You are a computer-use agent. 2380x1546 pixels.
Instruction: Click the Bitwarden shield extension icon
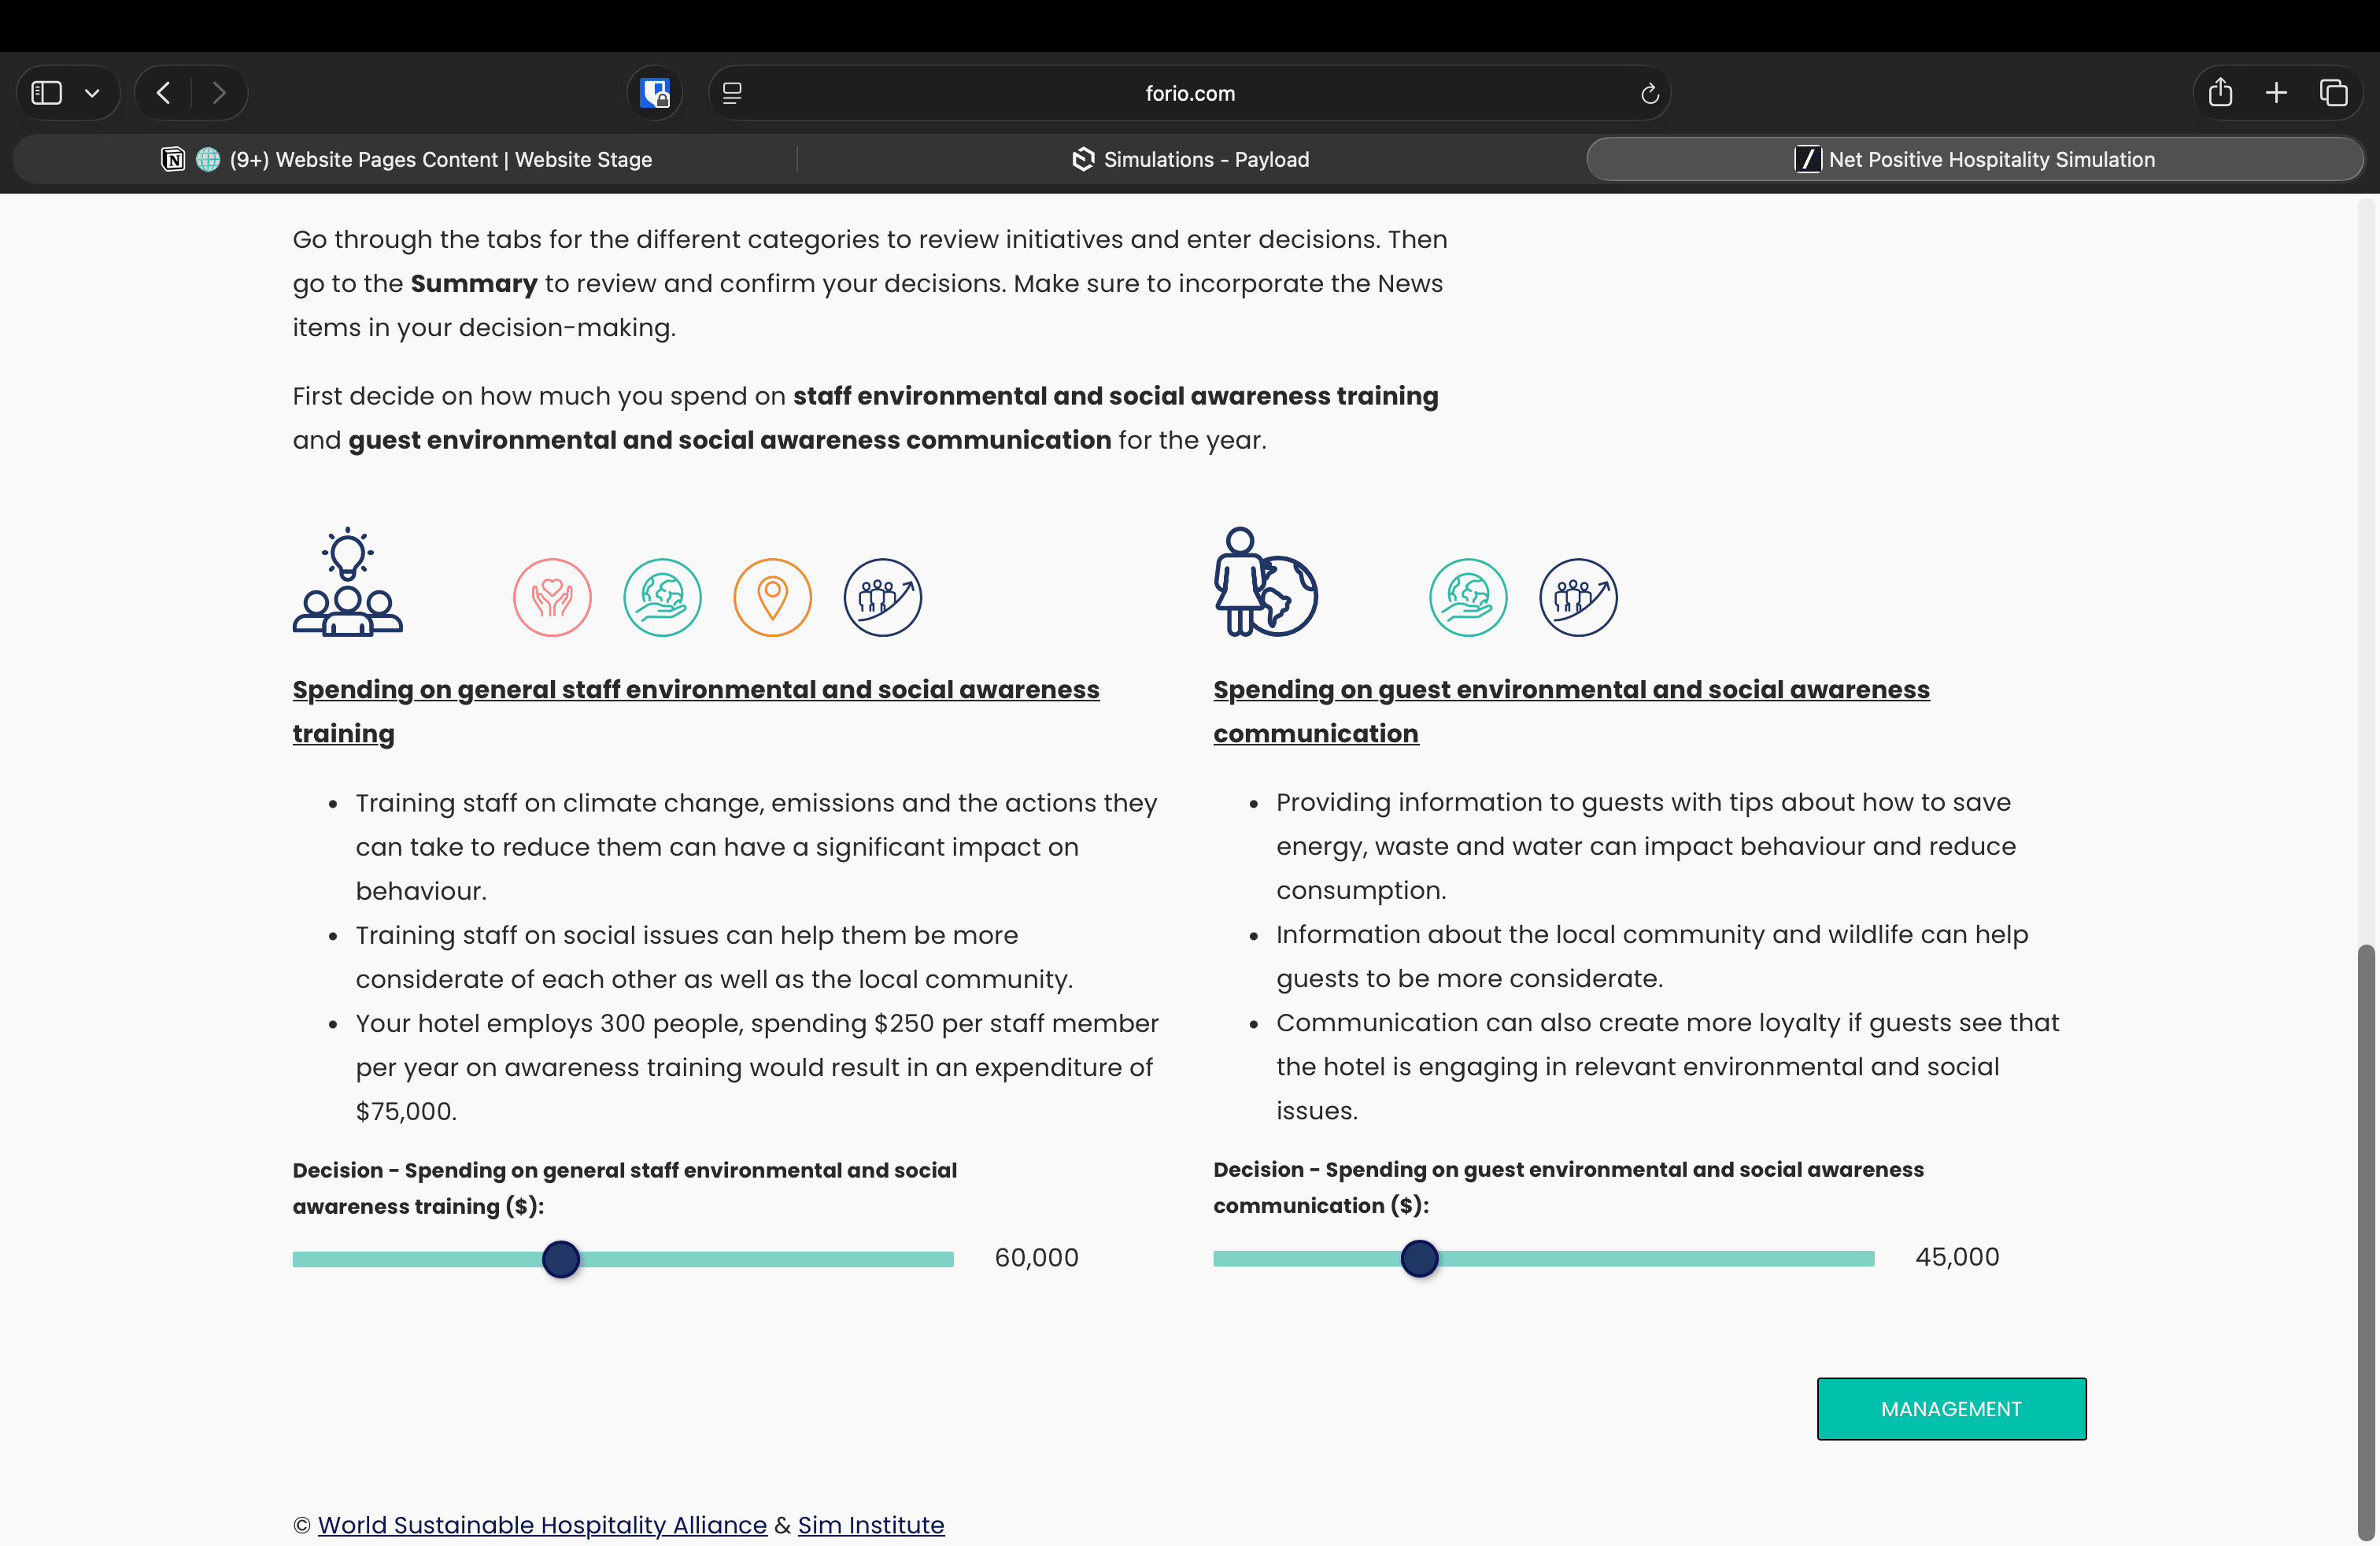click(655, 93)
